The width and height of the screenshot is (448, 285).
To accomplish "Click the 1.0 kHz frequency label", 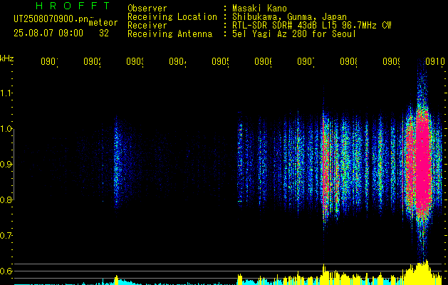I will 6,129.
